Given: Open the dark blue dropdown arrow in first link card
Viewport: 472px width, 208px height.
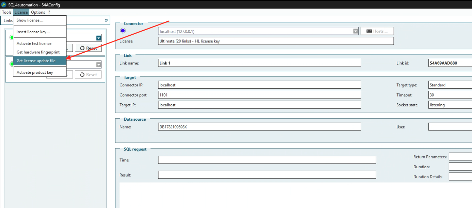Looking at the screenshot, I should click(x=99, y=38).
